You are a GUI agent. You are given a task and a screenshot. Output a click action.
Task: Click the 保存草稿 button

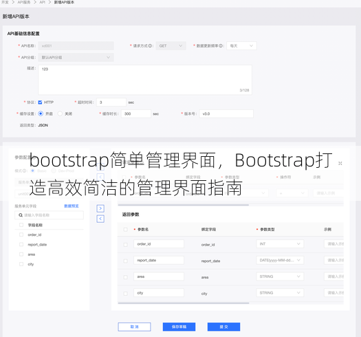click(179, 327)
